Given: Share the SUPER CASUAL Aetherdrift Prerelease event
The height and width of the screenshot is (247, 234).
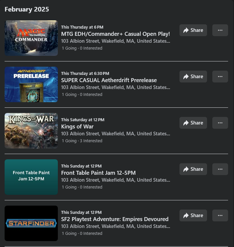Looking at the screenshot, I should 193,77.
